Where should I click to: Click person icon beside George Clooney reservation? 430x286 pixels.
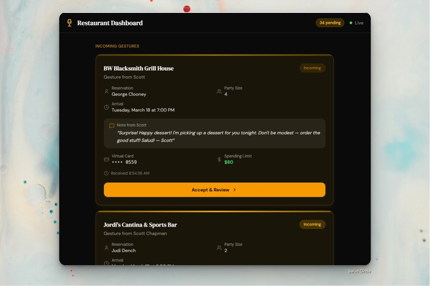pyautogui.click(x=106, y=91)
